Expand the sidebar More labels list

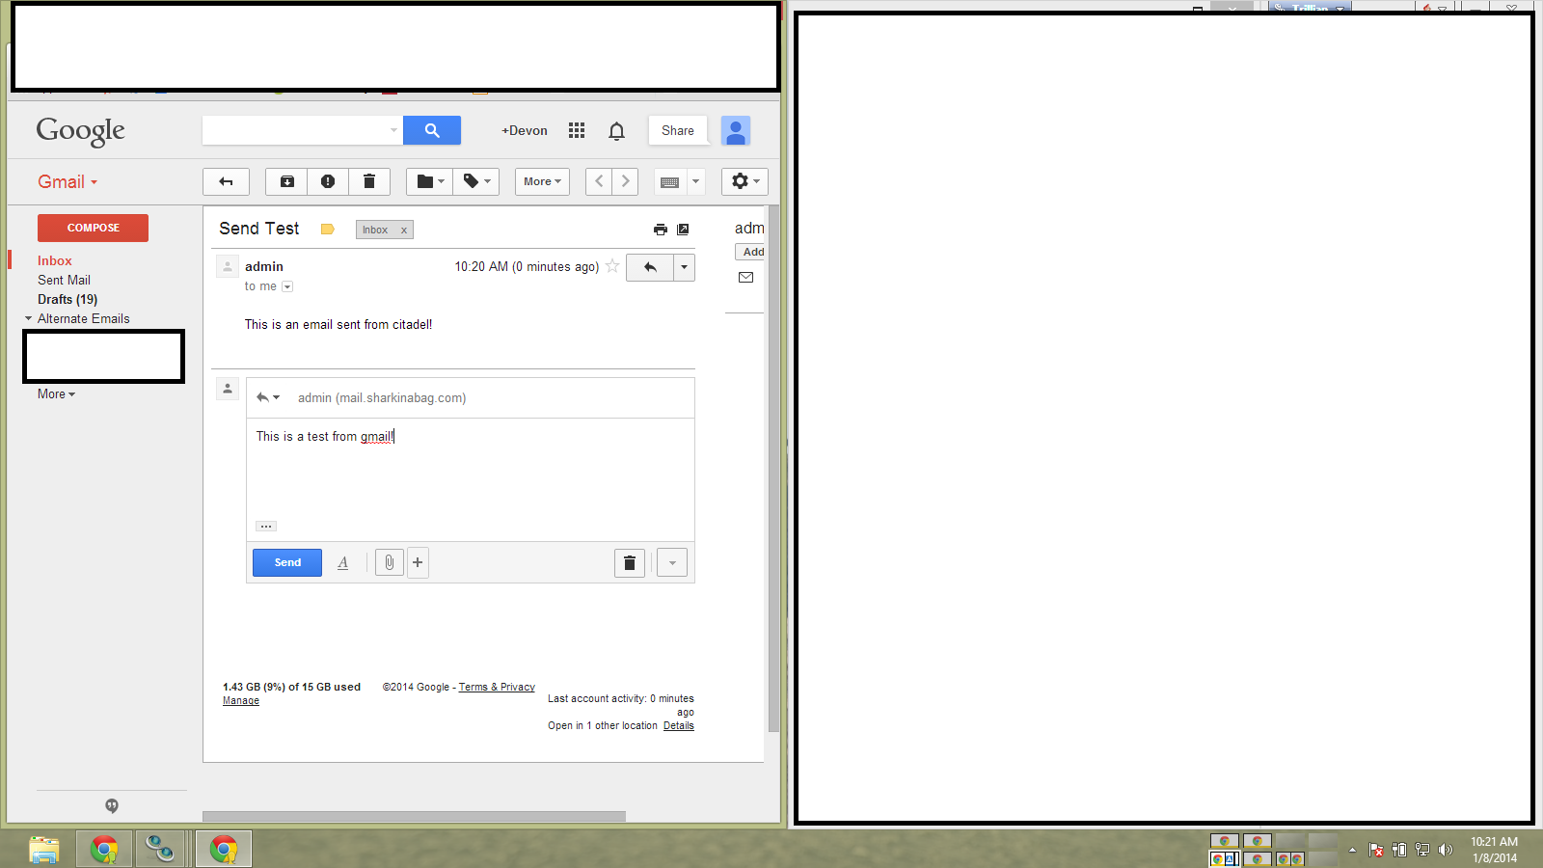coord(56,393)
